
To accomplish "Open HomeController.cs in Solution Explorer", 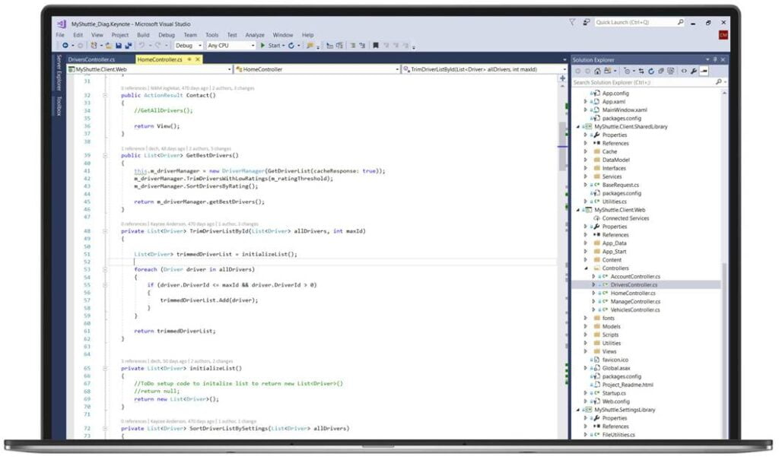I will coord(633,293).
